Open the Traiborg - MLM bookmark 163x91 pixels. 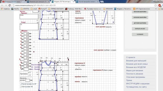pyautogui.click(x=74, y=9)
